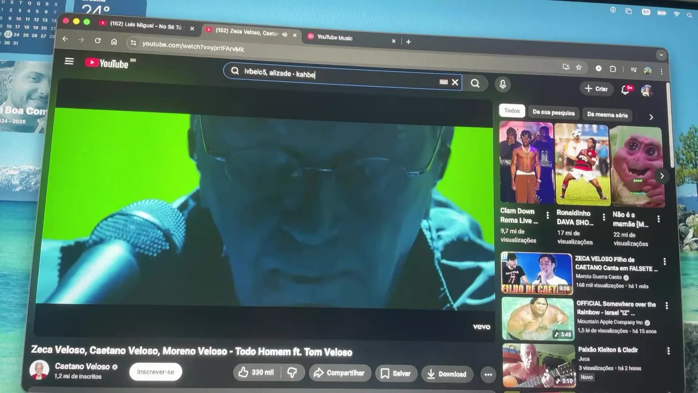Image resolution: width=698 pixels, height=393 pixels.
Task: Open Somewhere over the Rainbow thumbnail
Action: [538, 319]
